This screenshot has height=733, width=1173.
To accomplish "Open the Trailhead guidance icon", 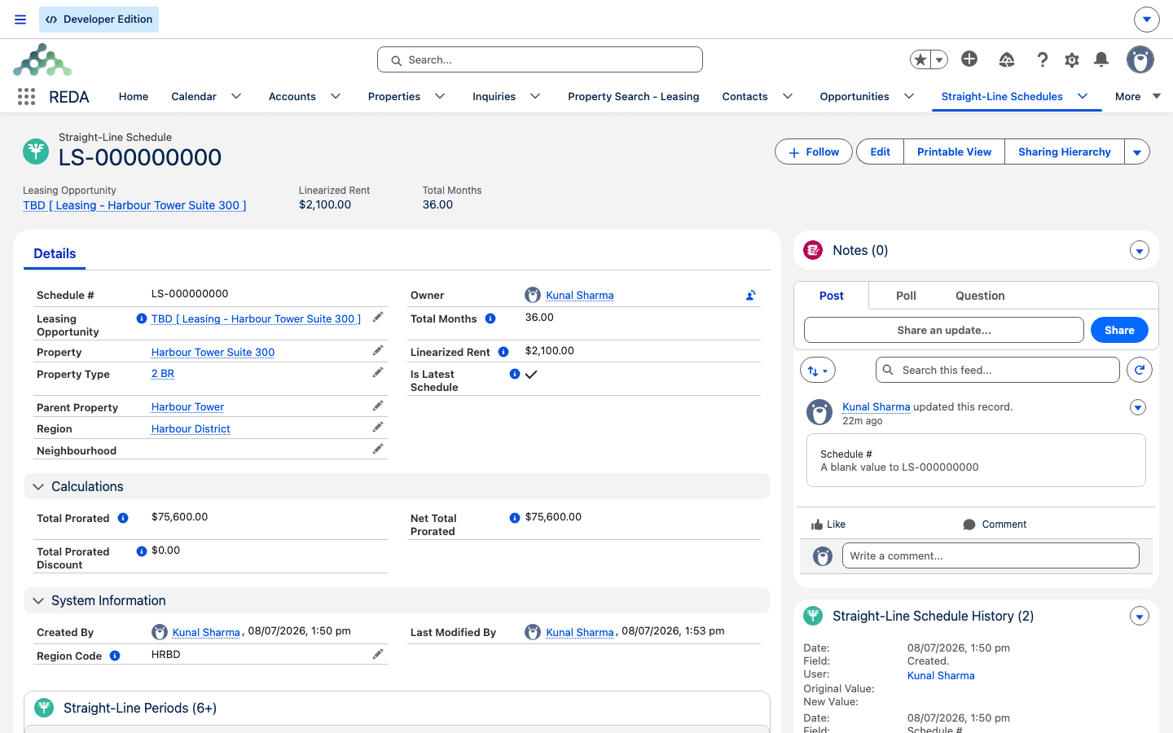I will tap(1007, 59).
